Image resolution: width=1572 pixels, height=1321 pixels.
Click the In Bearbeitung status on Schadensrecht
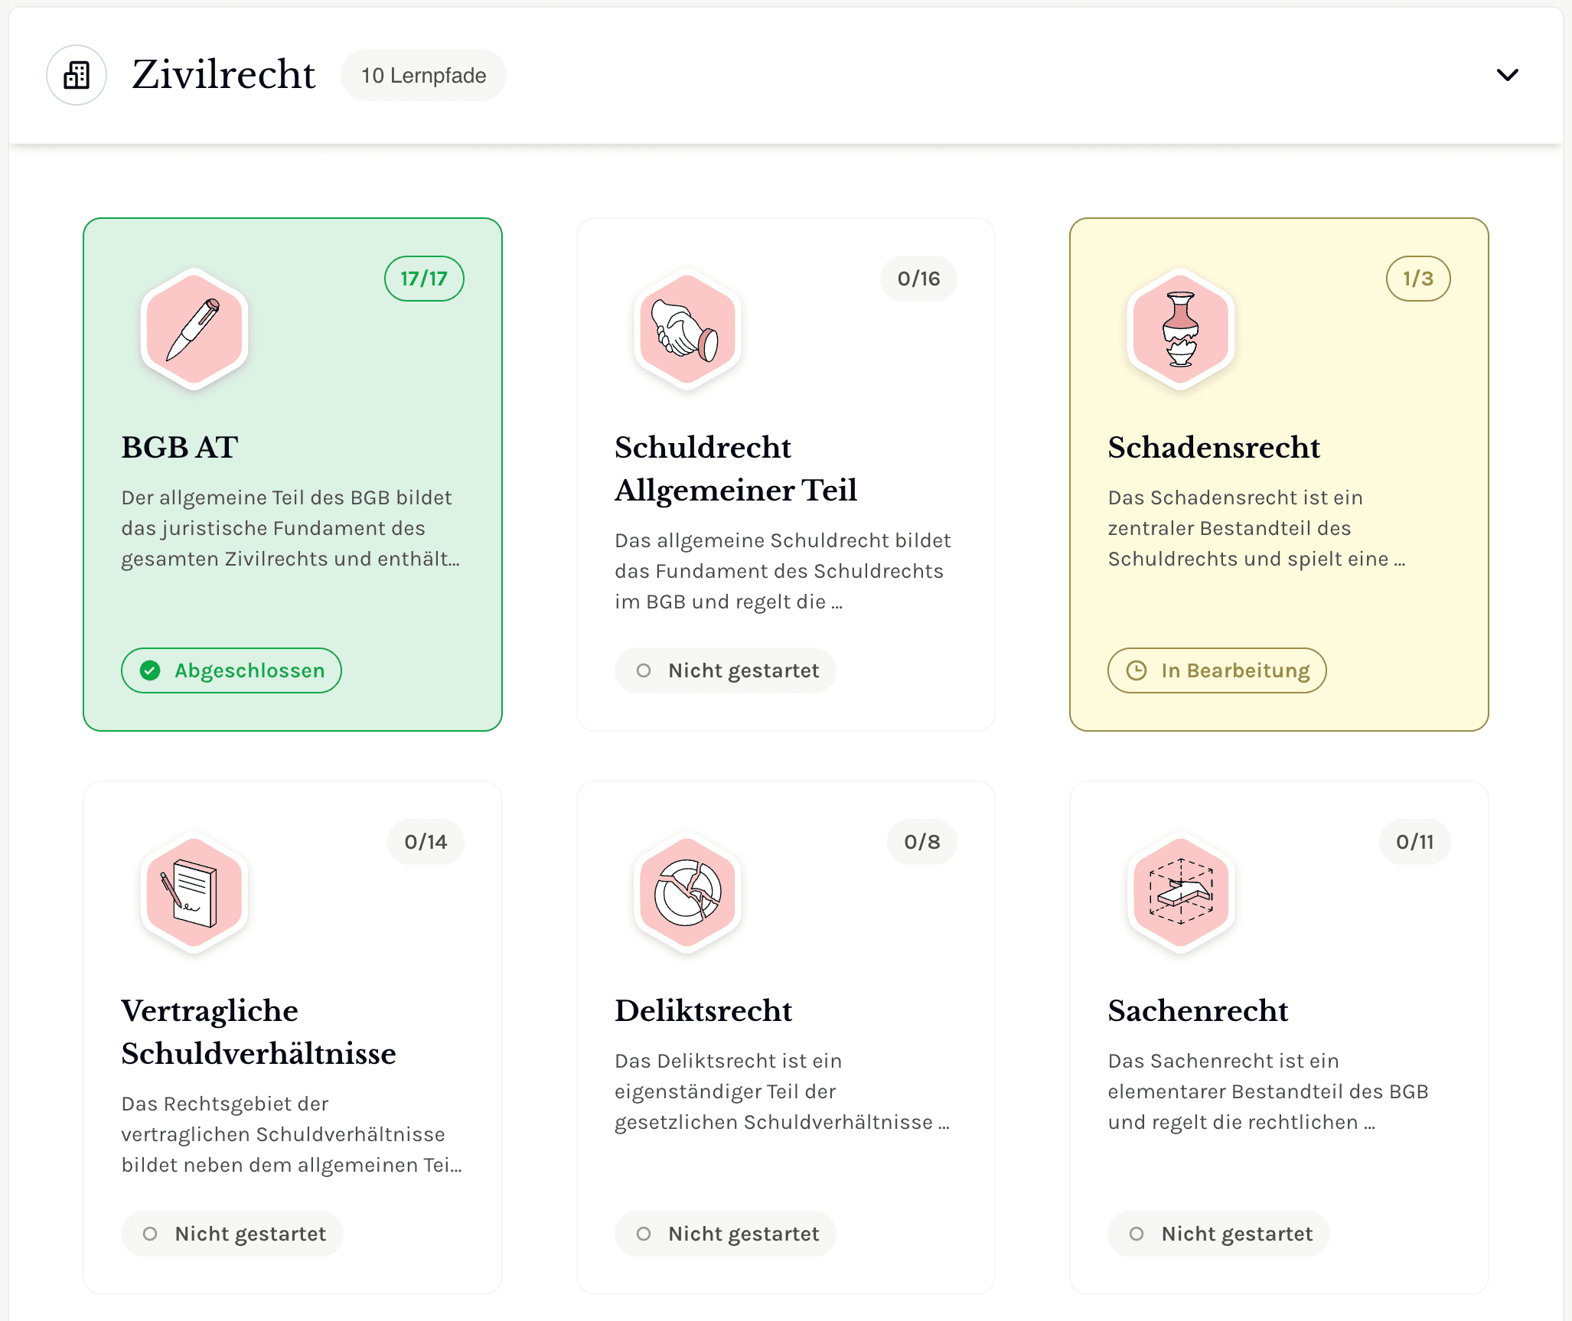click(x=1217, y=670)
